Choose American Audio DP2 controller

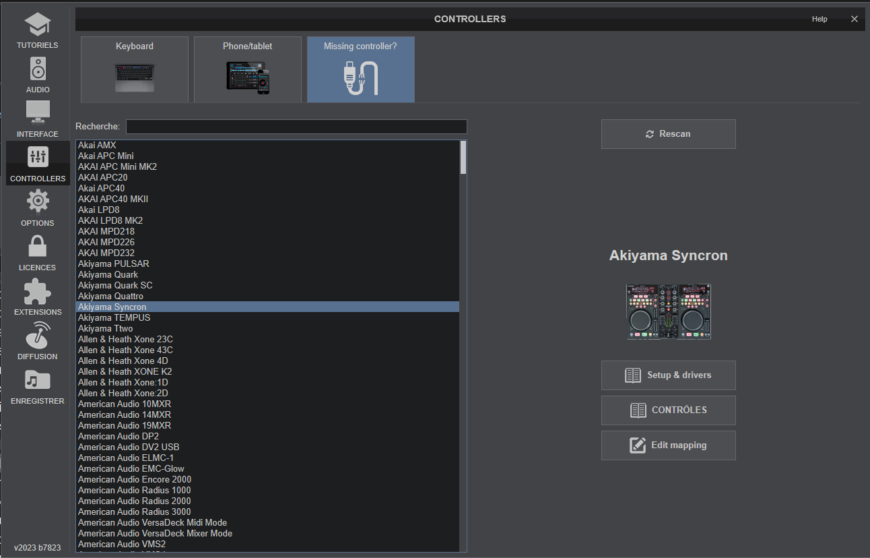[x=267, y=436]
